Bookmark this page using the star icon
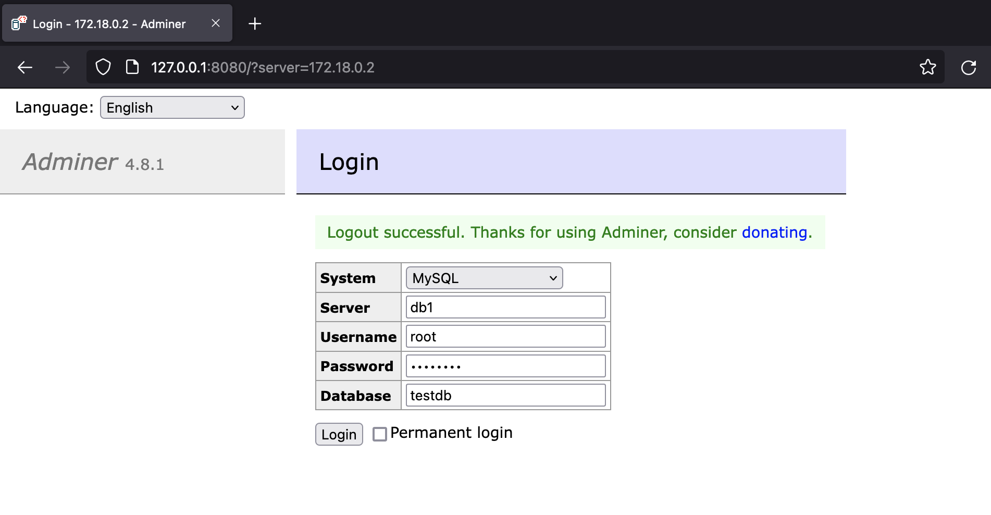This screenshot has width=991, height=515. (928, 67)
